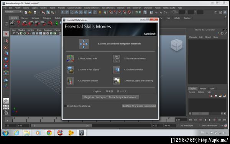The height and width of the screenshot is (144, 230).
Task: Click the Component selection movie icon
Action: pyautogui.click(x=70, y=81)
